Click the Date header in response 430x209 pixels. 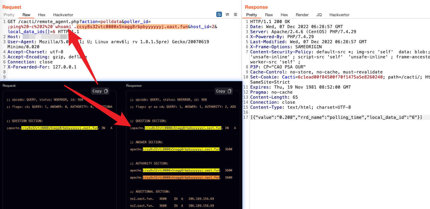[296, 27]
